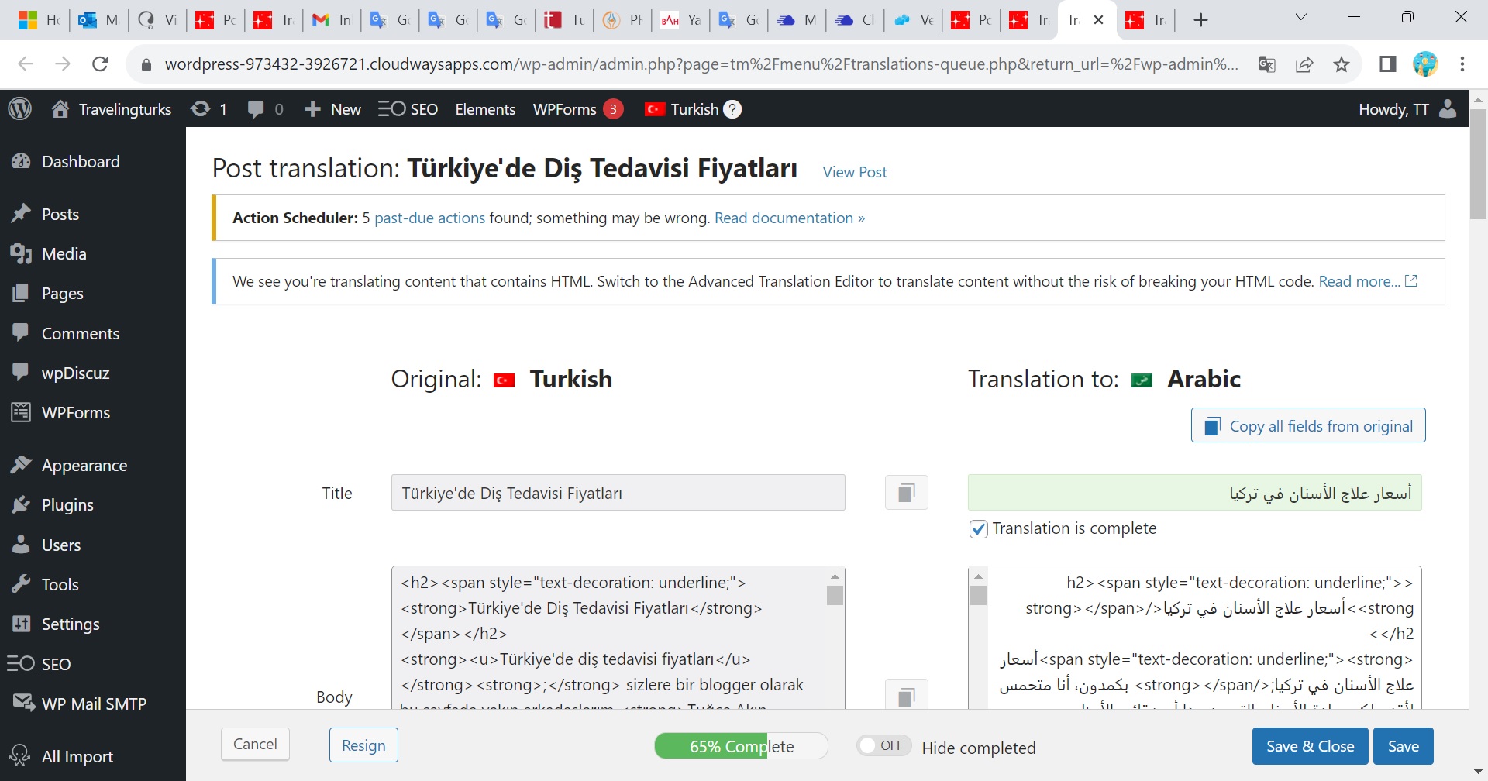
Task: Click the browser address bar URL
Action: [x=701, y=64]
